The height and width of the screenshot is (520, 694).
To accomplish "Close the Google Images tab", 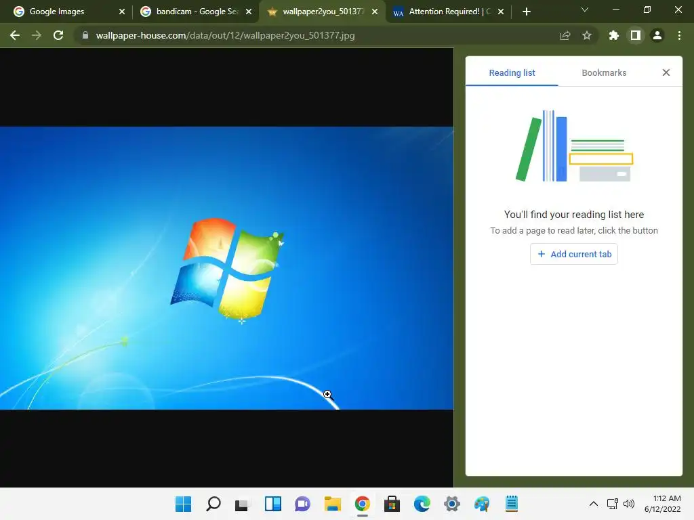I will (122, 12).
